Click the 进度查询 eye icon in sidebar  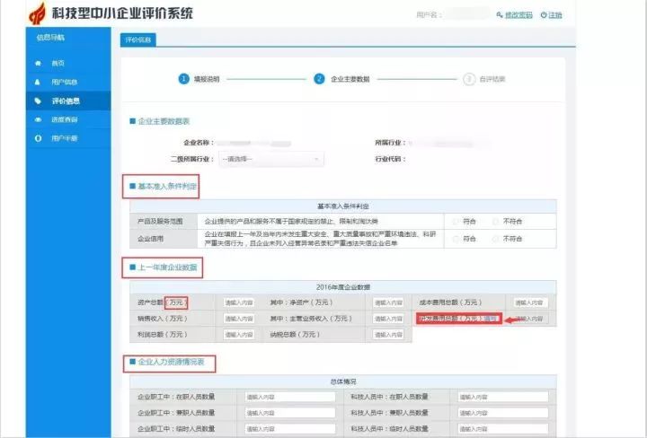38,119
